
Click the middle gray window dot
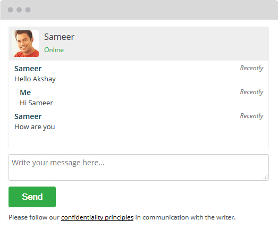[x=19, y=10]
